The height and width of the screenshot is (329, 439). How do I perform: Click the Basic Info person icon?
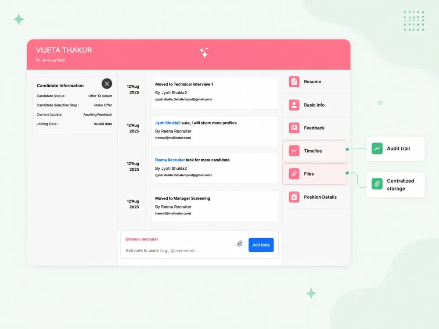(x=294, y=105)
